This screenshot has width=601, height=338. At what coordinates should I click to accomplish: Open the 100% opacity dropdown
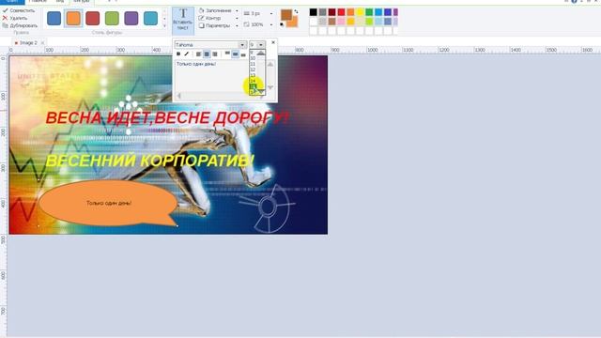point(271,24)
